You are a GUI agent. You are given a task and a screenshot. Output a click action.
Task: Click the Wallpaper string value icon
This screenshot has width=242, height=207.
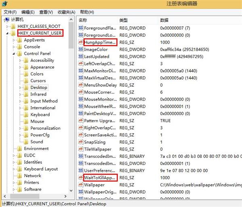click(x=81, y=184)
